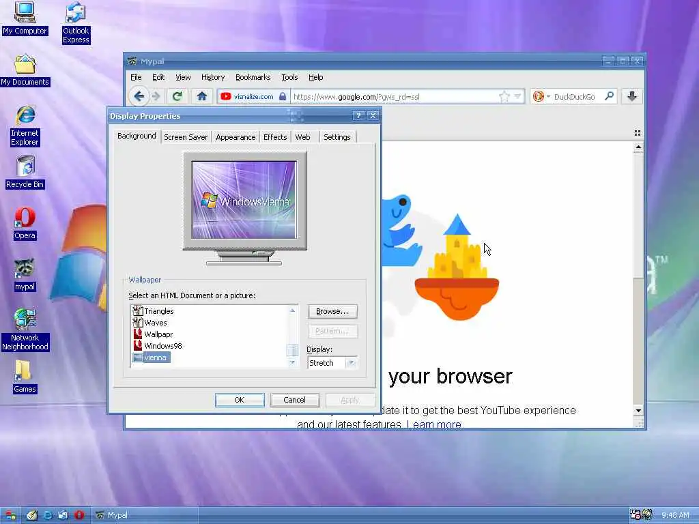Reload the page in Mypal

point(177,96)
